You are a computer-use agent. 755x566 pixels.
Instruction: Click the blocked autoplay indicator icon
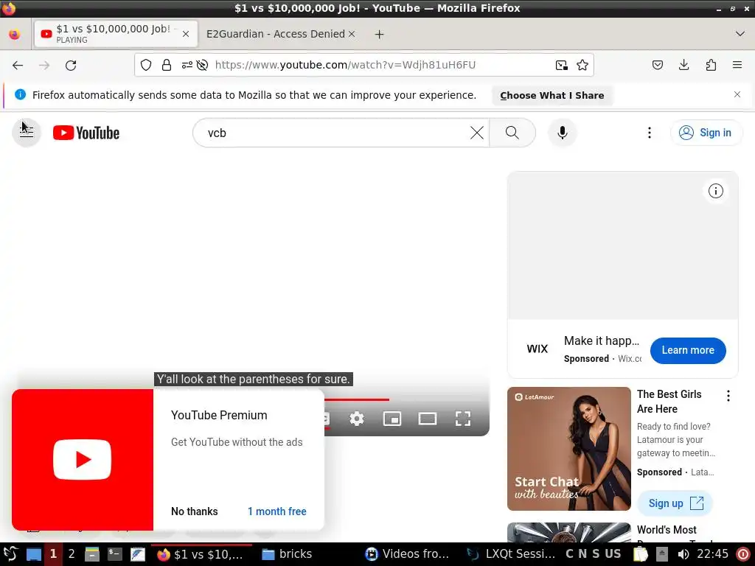click(x=202, y=65)
